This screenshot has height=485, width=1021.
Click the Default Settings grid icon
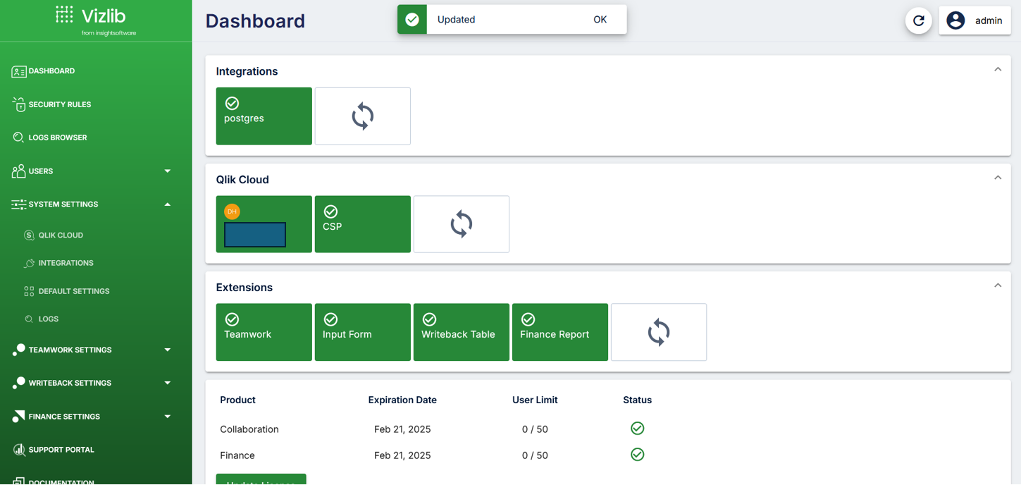[29, 291]
